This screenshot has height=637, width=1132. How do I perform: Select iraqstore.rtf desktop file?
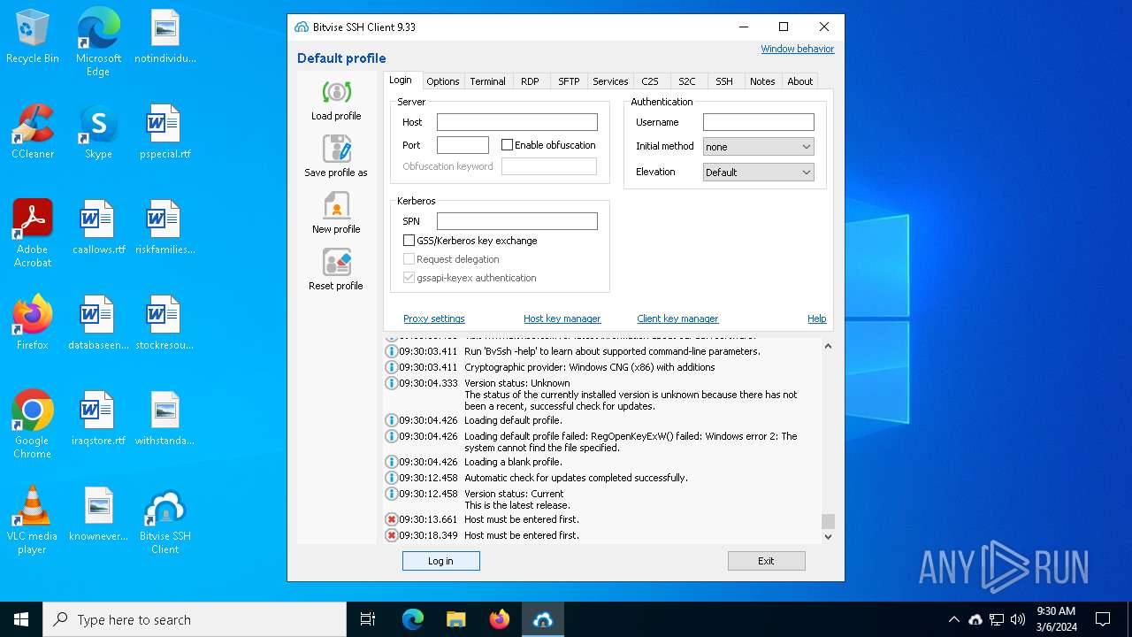pyautogui.click(x=98, y=418)
